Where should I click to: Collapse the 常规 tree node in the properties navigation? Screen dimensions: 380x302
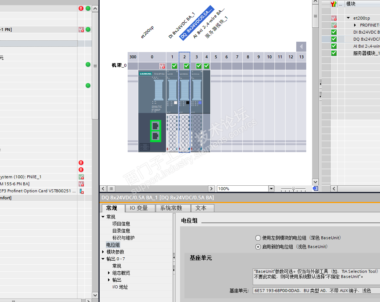click(103, 217)
